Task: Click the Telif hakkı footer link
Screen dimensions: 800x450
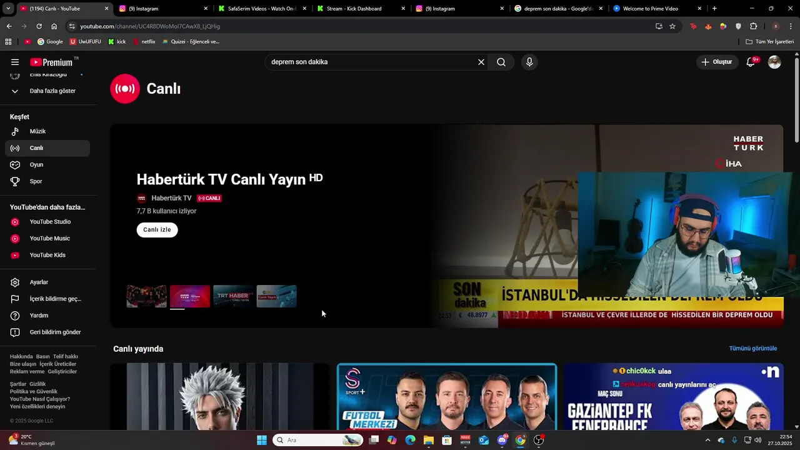Action: pos(66,356)
